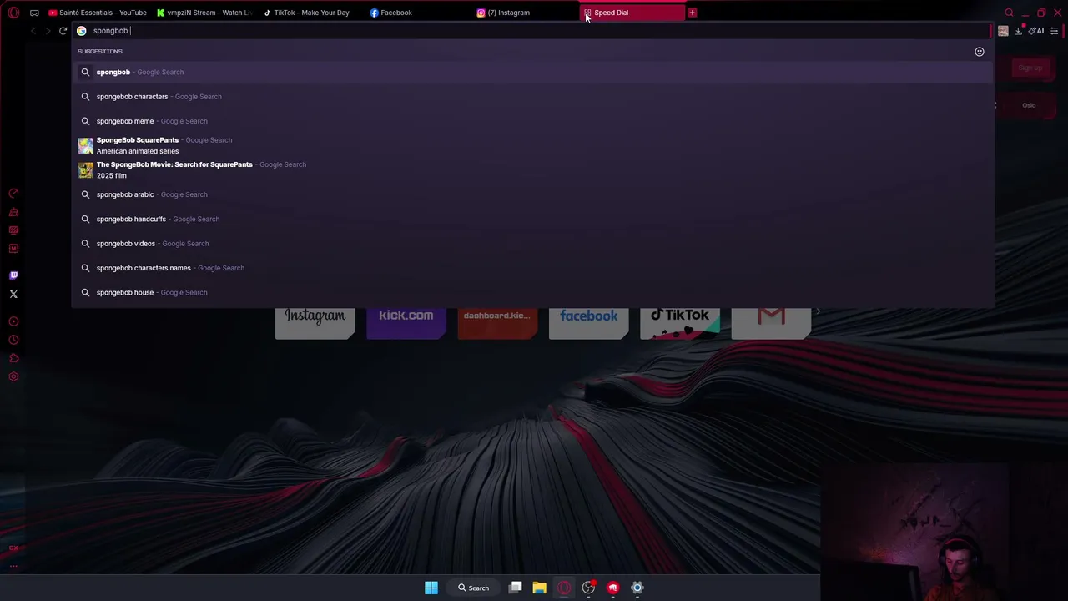The width and height of the screenshot is (1068, 601).
Task: Select 'spongebob house' suggestion
Action: point(532,292)
